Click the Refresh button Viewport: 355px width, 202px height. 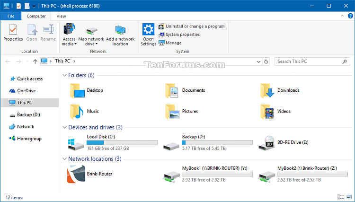pyautogui.click(x=266, y=61)
